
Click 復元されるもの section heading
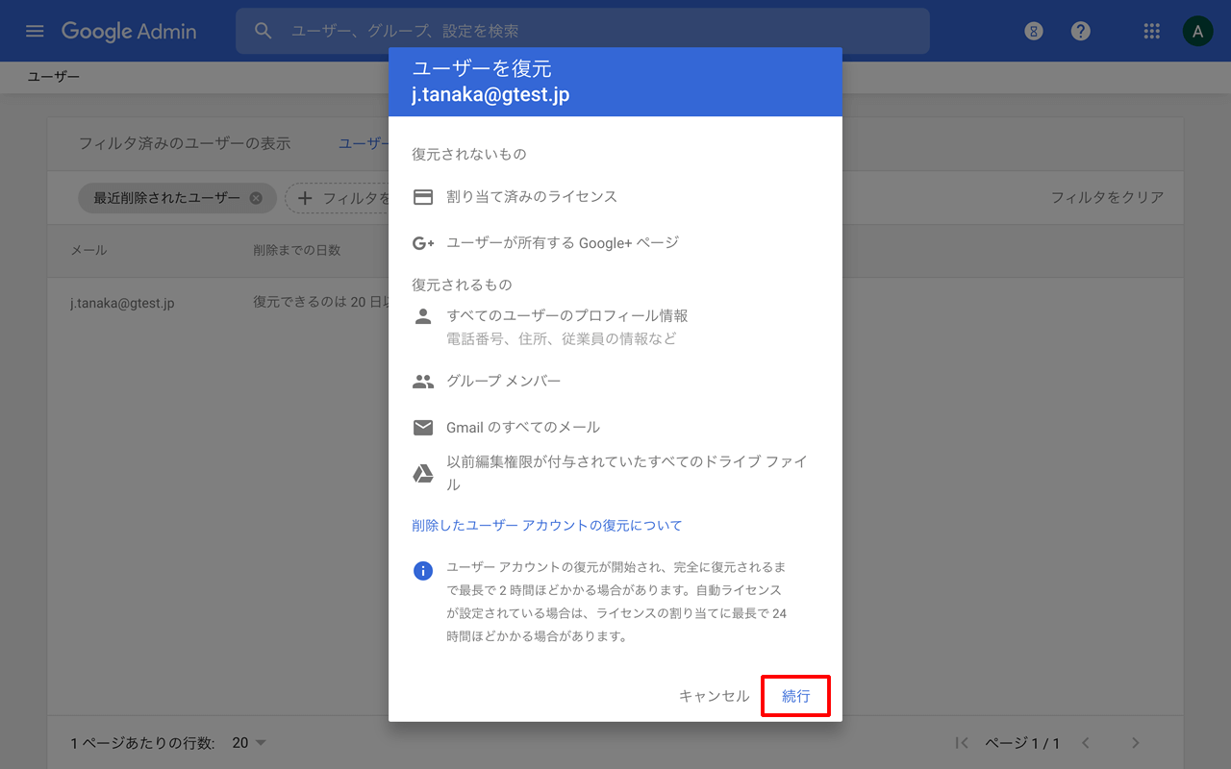(x=462, y=285)
